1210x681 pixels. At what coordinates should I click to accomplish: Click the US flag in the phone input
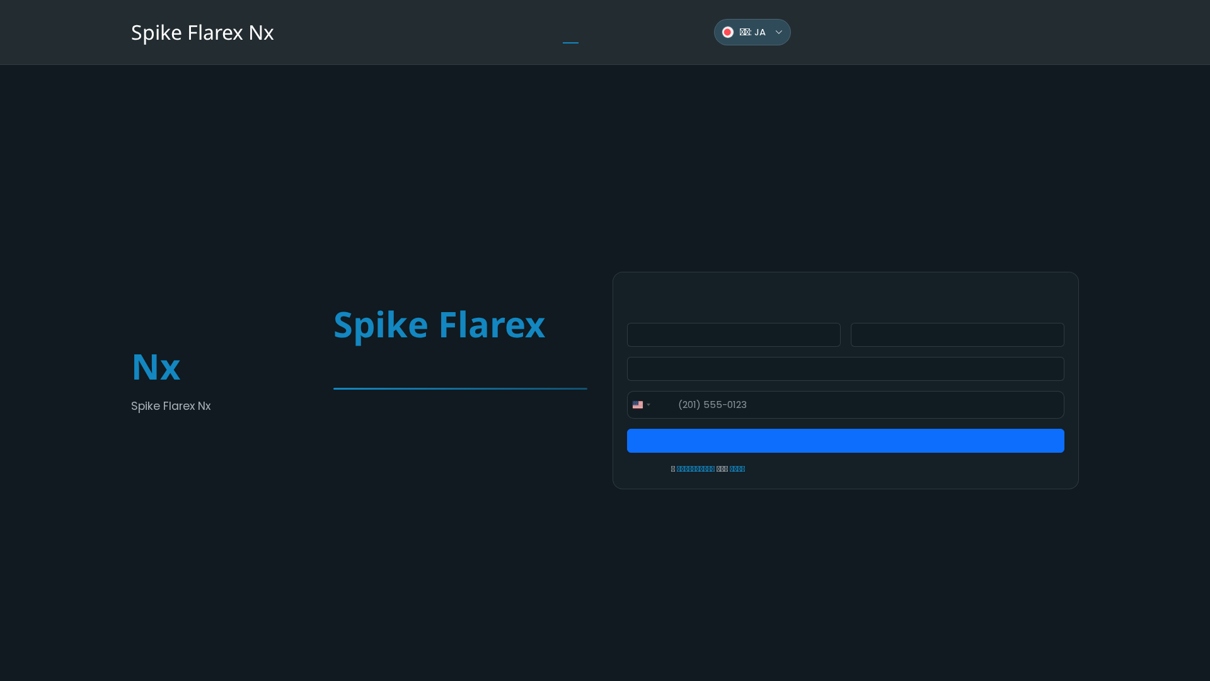(638, 405)
